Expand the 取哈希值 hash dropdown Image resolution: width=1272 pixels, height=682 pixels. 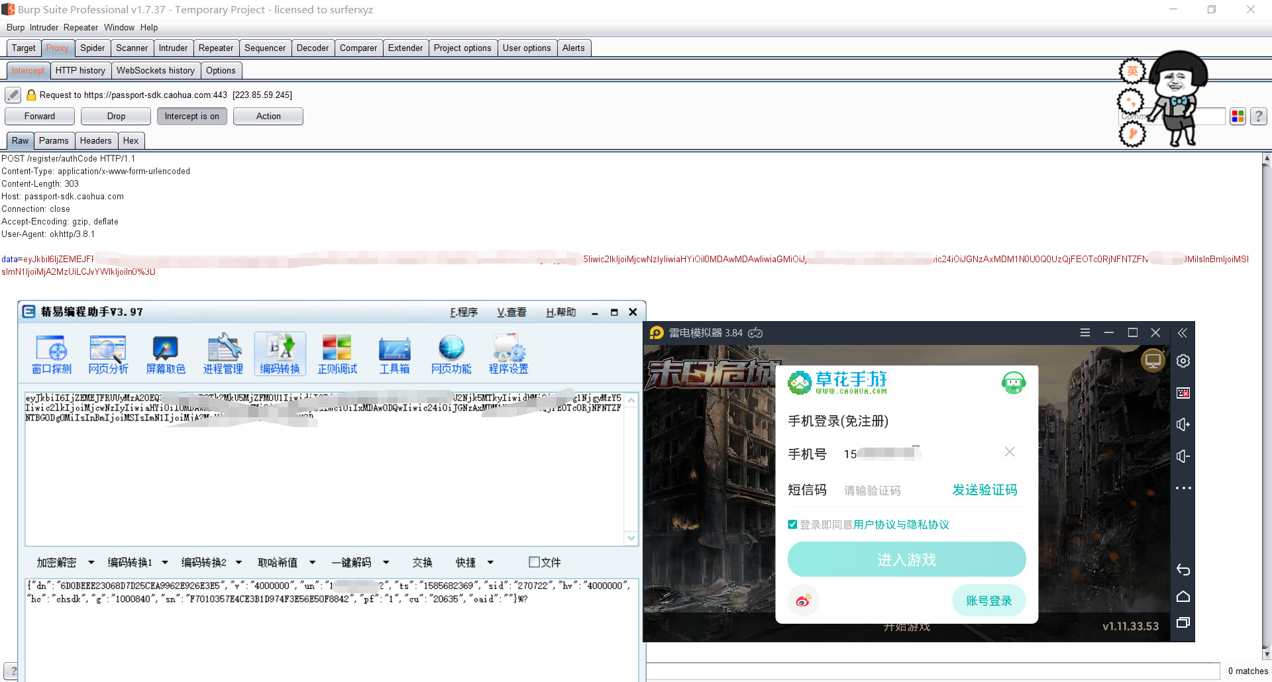[312, 563]
